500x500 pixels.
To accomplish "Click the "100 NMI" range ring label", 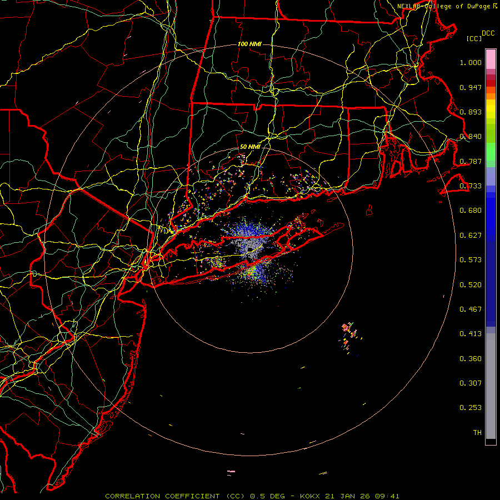I will tap(249, 44).
